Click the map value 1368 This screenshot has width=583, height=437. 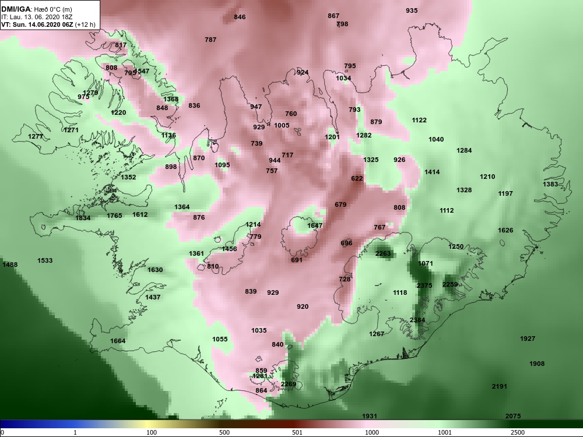pyautogui.click(x=171, y=99)
